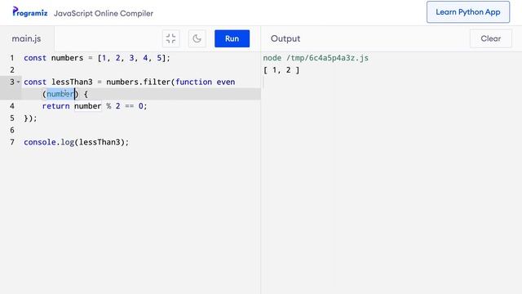Click the 'JavaScript Online Compiler' title text

click(104, 13)
